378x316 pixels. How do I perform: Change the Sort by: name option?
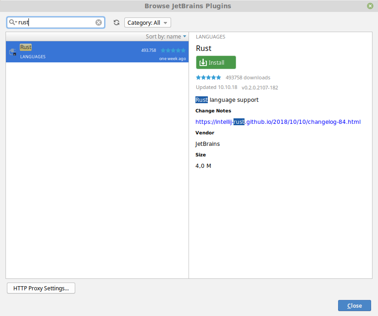coord(166,36)
